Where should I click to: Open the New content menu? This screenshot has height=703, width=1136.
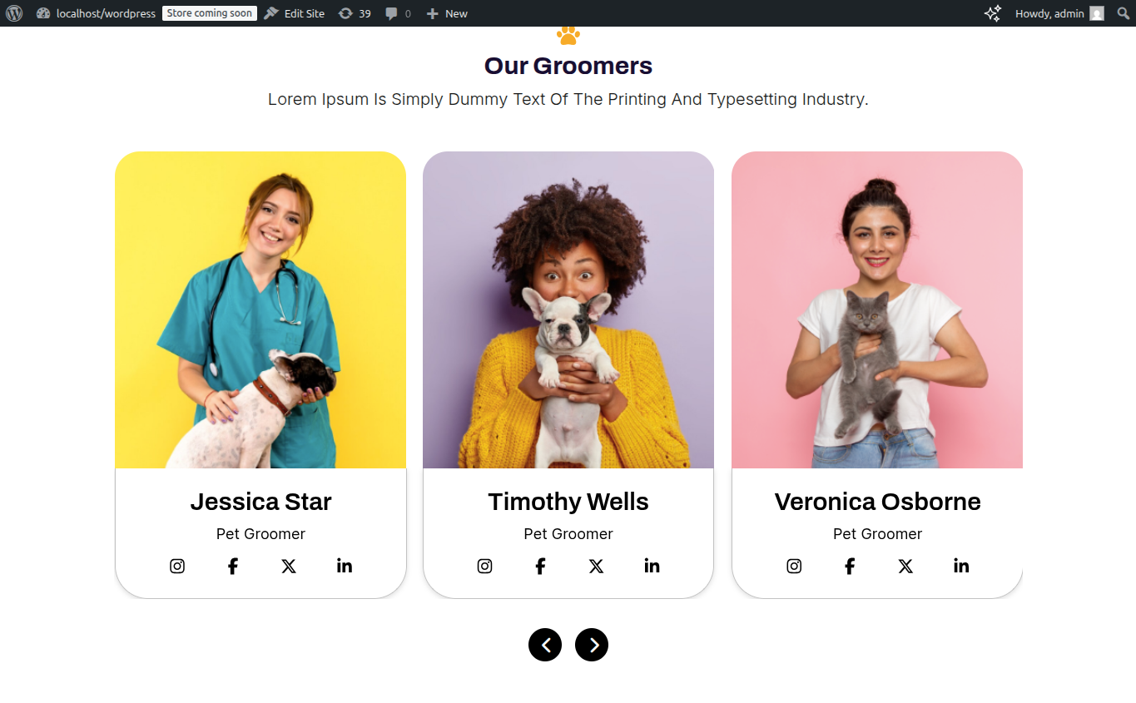(x=447, y=13)
